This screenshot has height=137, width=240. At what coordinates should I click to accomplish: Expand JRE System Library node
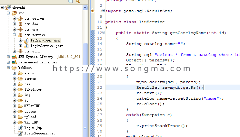8,57
